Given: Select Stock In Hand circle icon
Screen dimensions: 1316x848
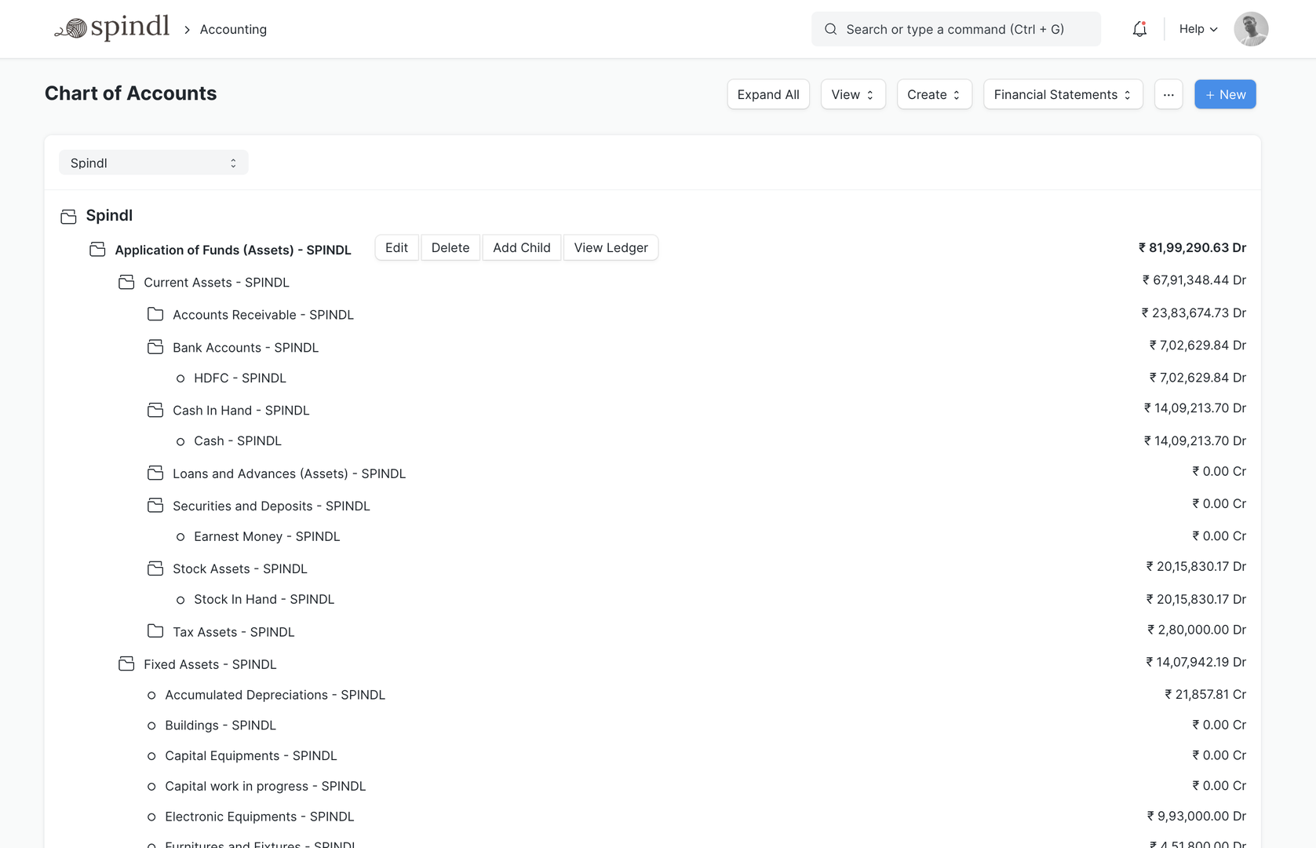Looking at the screenshot, I should 180,600.
